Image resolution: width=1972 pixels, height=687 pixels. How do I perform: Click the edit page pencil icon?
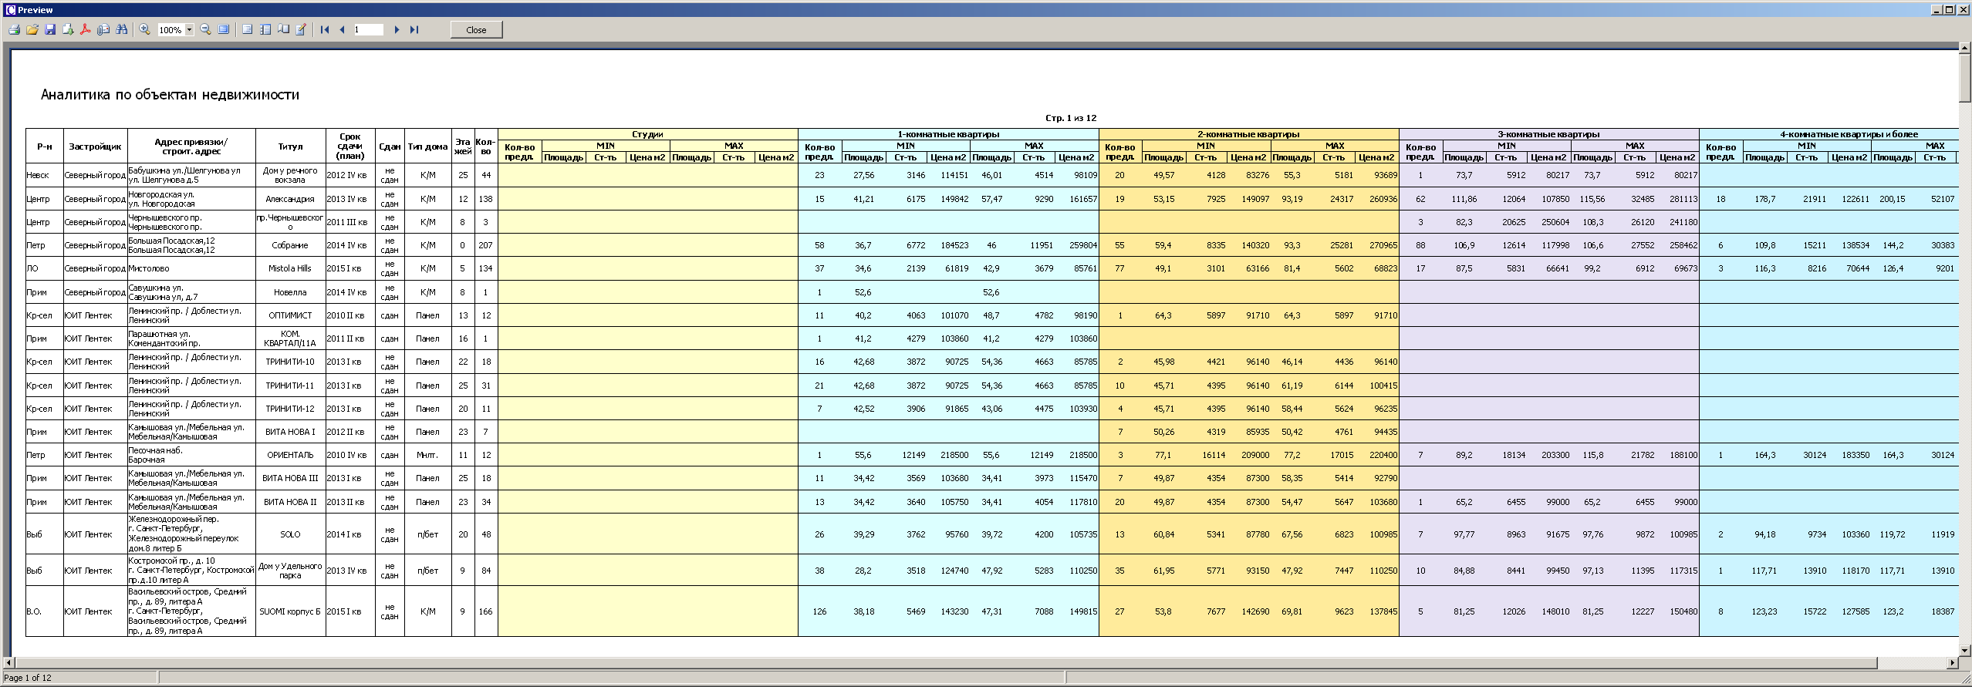(301, 30)
